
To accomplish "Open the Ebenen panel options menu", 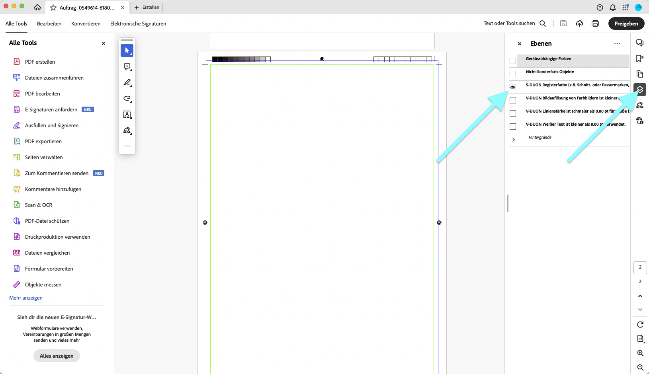I will pyautogui.click(x=617, y=43).
